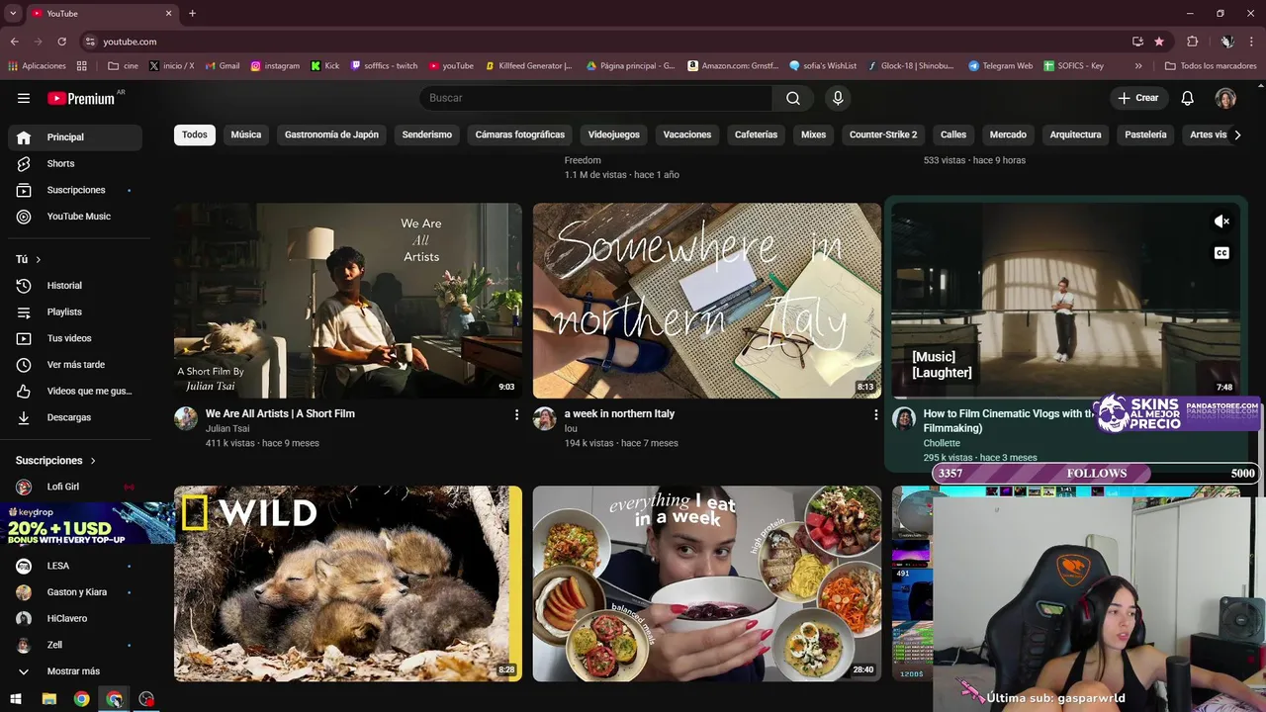Click the search magnifier button

[793, 98]
